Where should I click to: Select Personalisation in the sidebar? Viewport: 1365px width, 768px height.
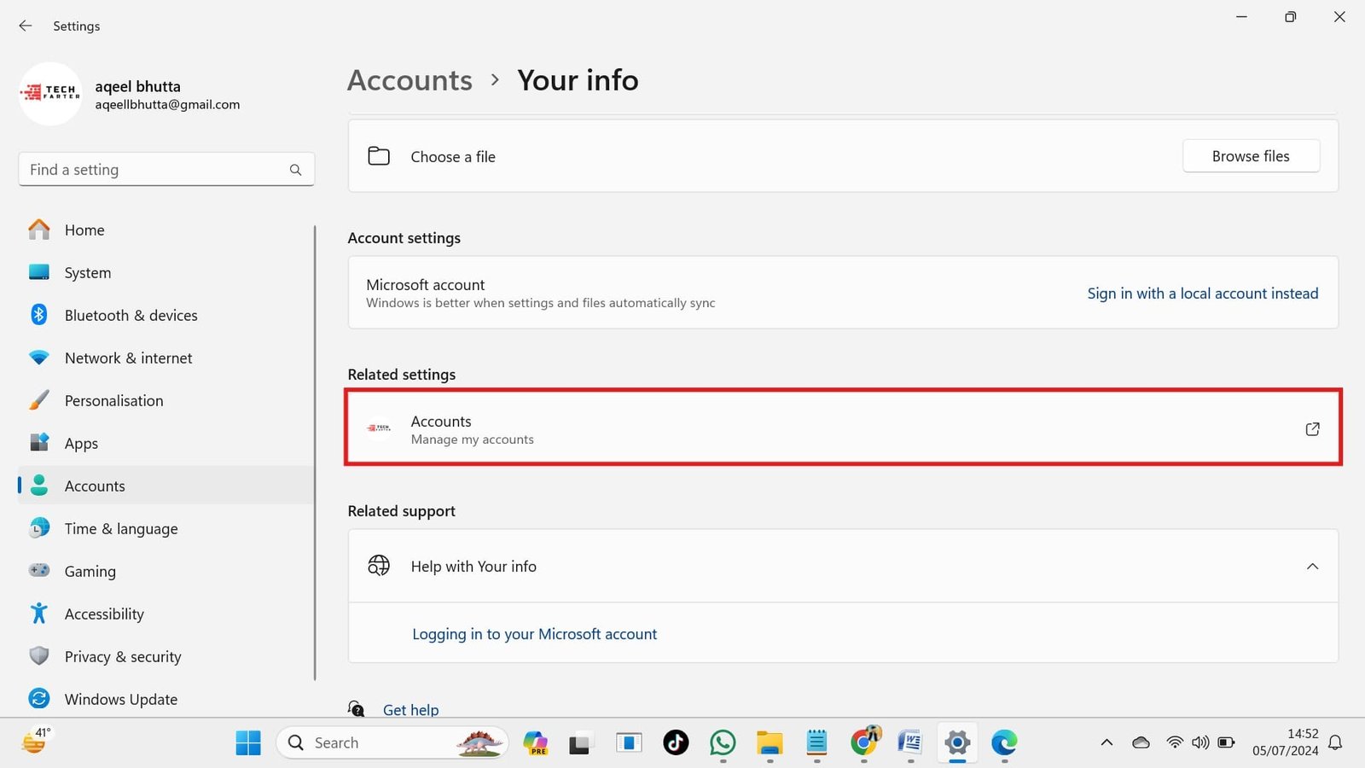113,400
